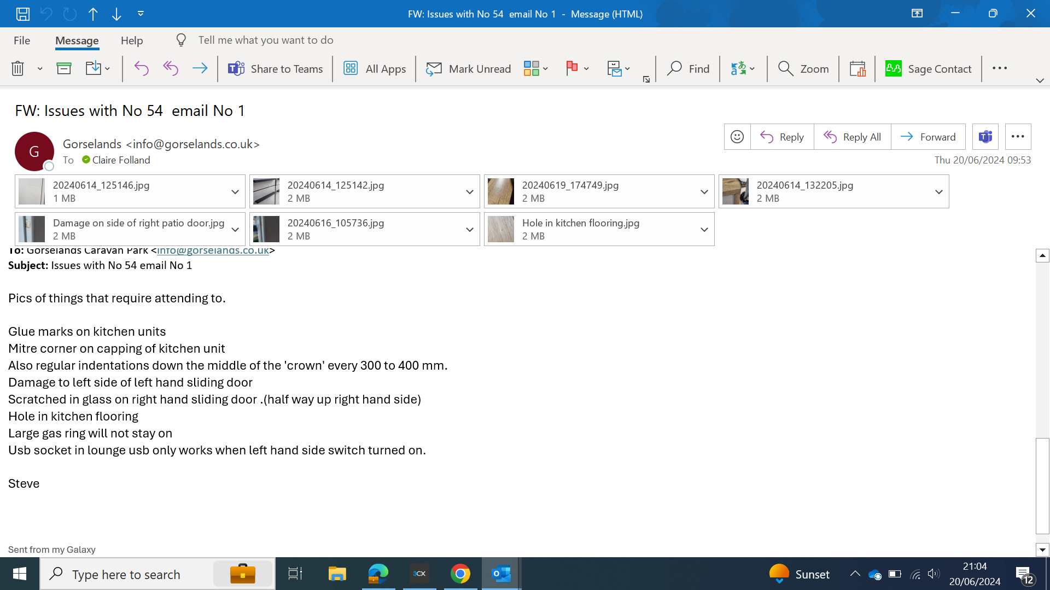Show more ribbon commands ellipsis

tap(1000, 68)
